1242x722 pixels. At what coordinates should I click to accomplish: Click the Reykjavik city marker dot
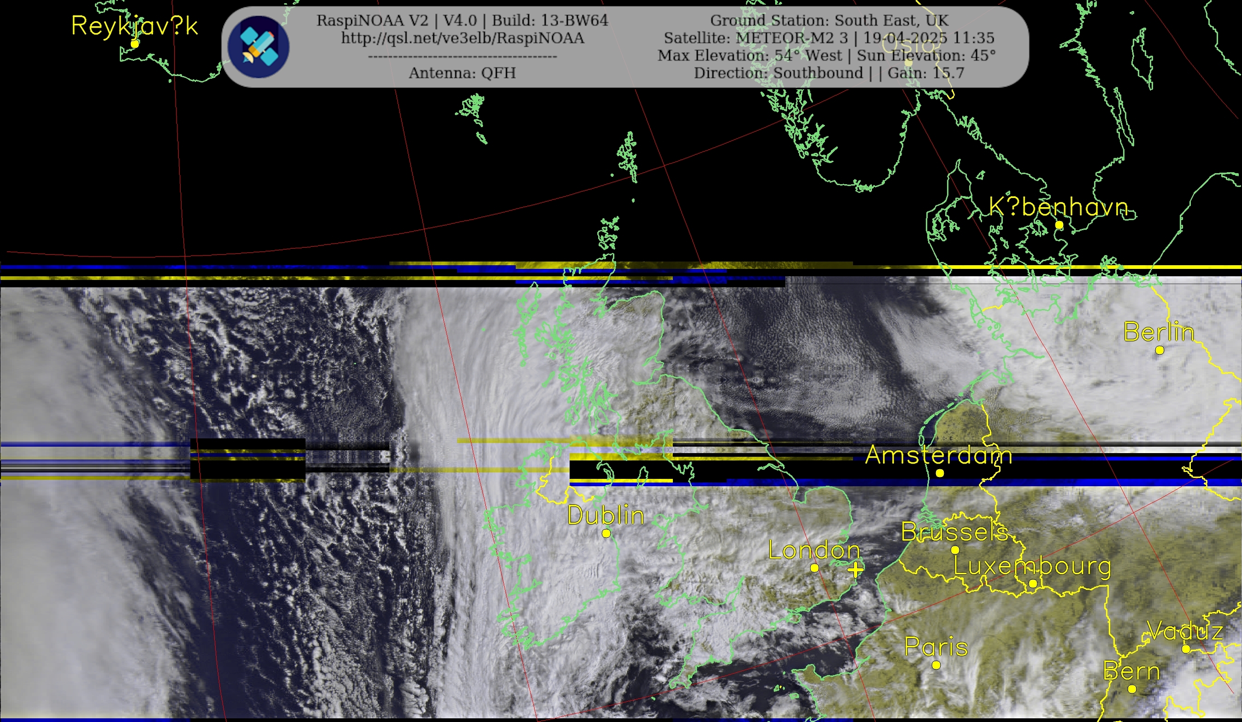(135, 44)
